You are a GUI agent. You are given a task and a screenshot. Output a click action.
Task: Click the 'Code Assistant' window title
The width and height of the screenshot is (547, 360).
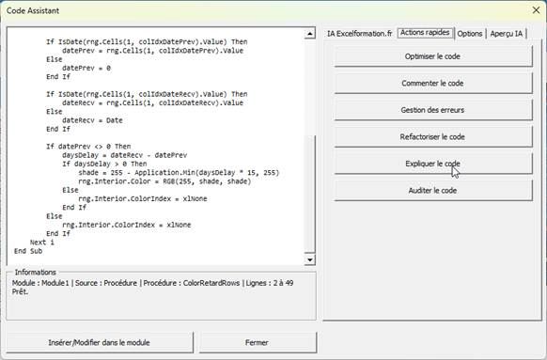[x=33, y=10]
